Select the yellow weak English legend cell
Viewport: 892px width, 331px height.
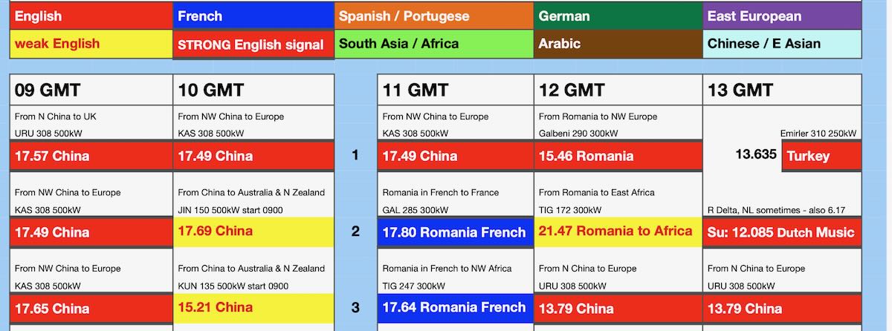click(x=91, y=44)
